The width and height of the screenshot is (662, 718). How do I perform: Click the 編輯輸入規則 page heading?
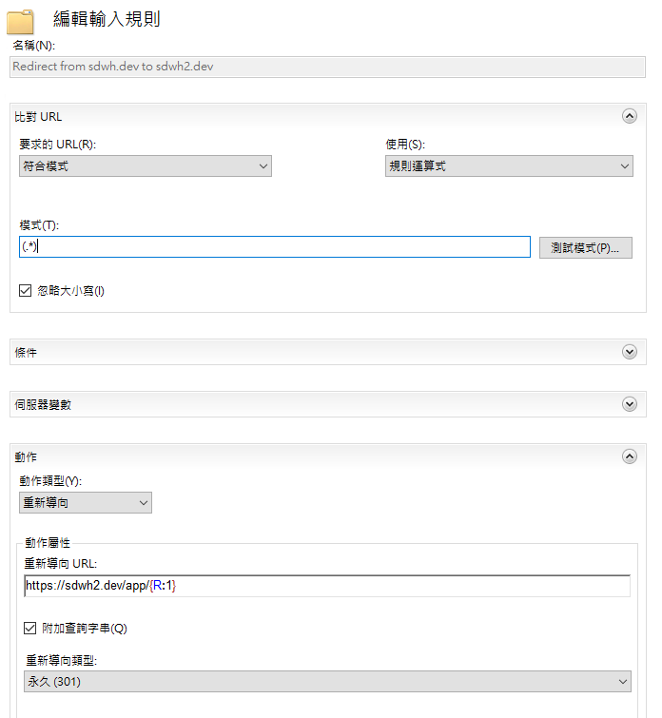pyautogui.click(x=106, y=19)
